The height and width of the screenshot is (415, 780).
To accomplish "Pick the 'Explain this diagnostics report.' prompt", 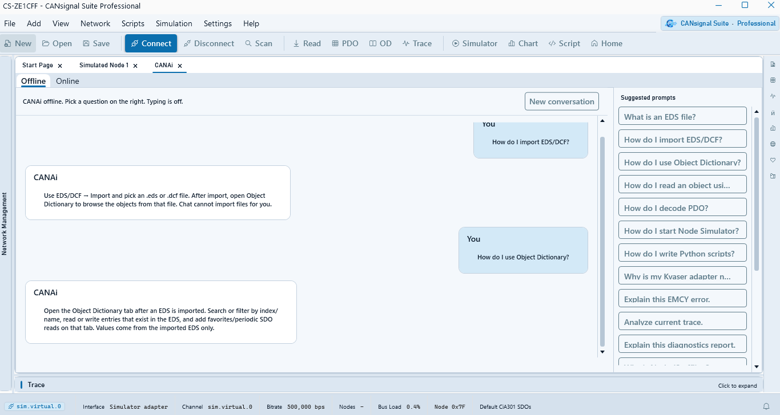I will [682, 344].
